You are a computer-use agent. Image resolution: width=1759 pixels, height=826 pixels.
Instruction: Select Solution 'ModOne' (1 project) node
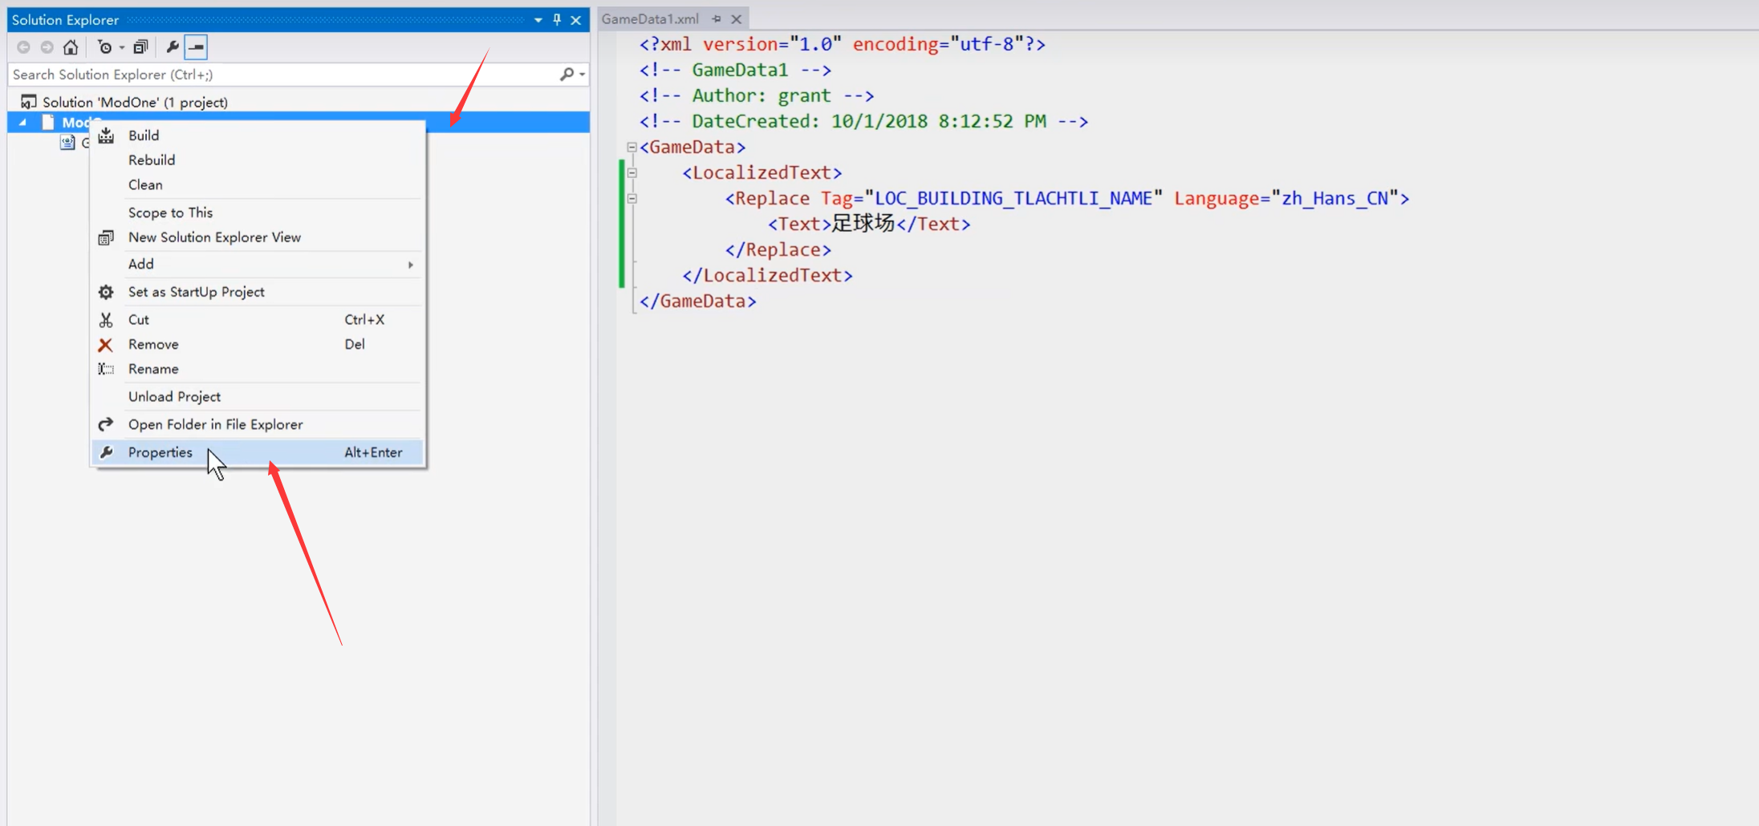coord(135,102)
